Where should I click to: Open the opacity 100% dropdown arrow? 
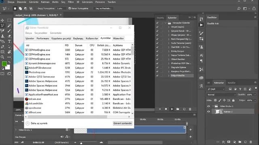pos(255,95)
